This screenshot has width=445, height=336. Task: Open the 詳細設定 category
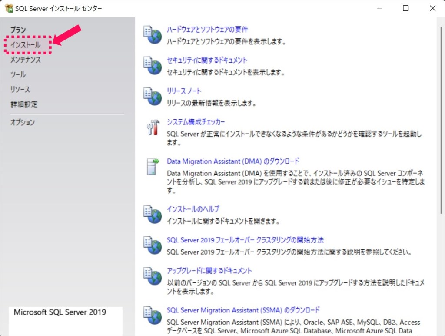(x=24, y=104)
